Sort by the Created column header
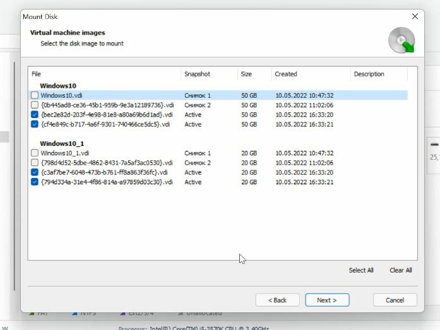This screenshot has width=440, height=330. click(311, 74)
